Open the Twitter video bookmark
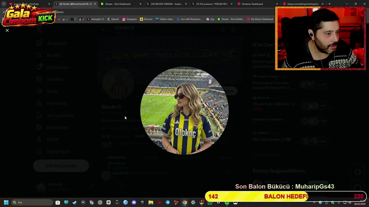This screenshot has height=207, width=369. (x=164, y=19)
